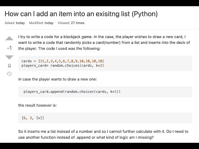Click the intro paragraph about blackjack game

(104, 43)
